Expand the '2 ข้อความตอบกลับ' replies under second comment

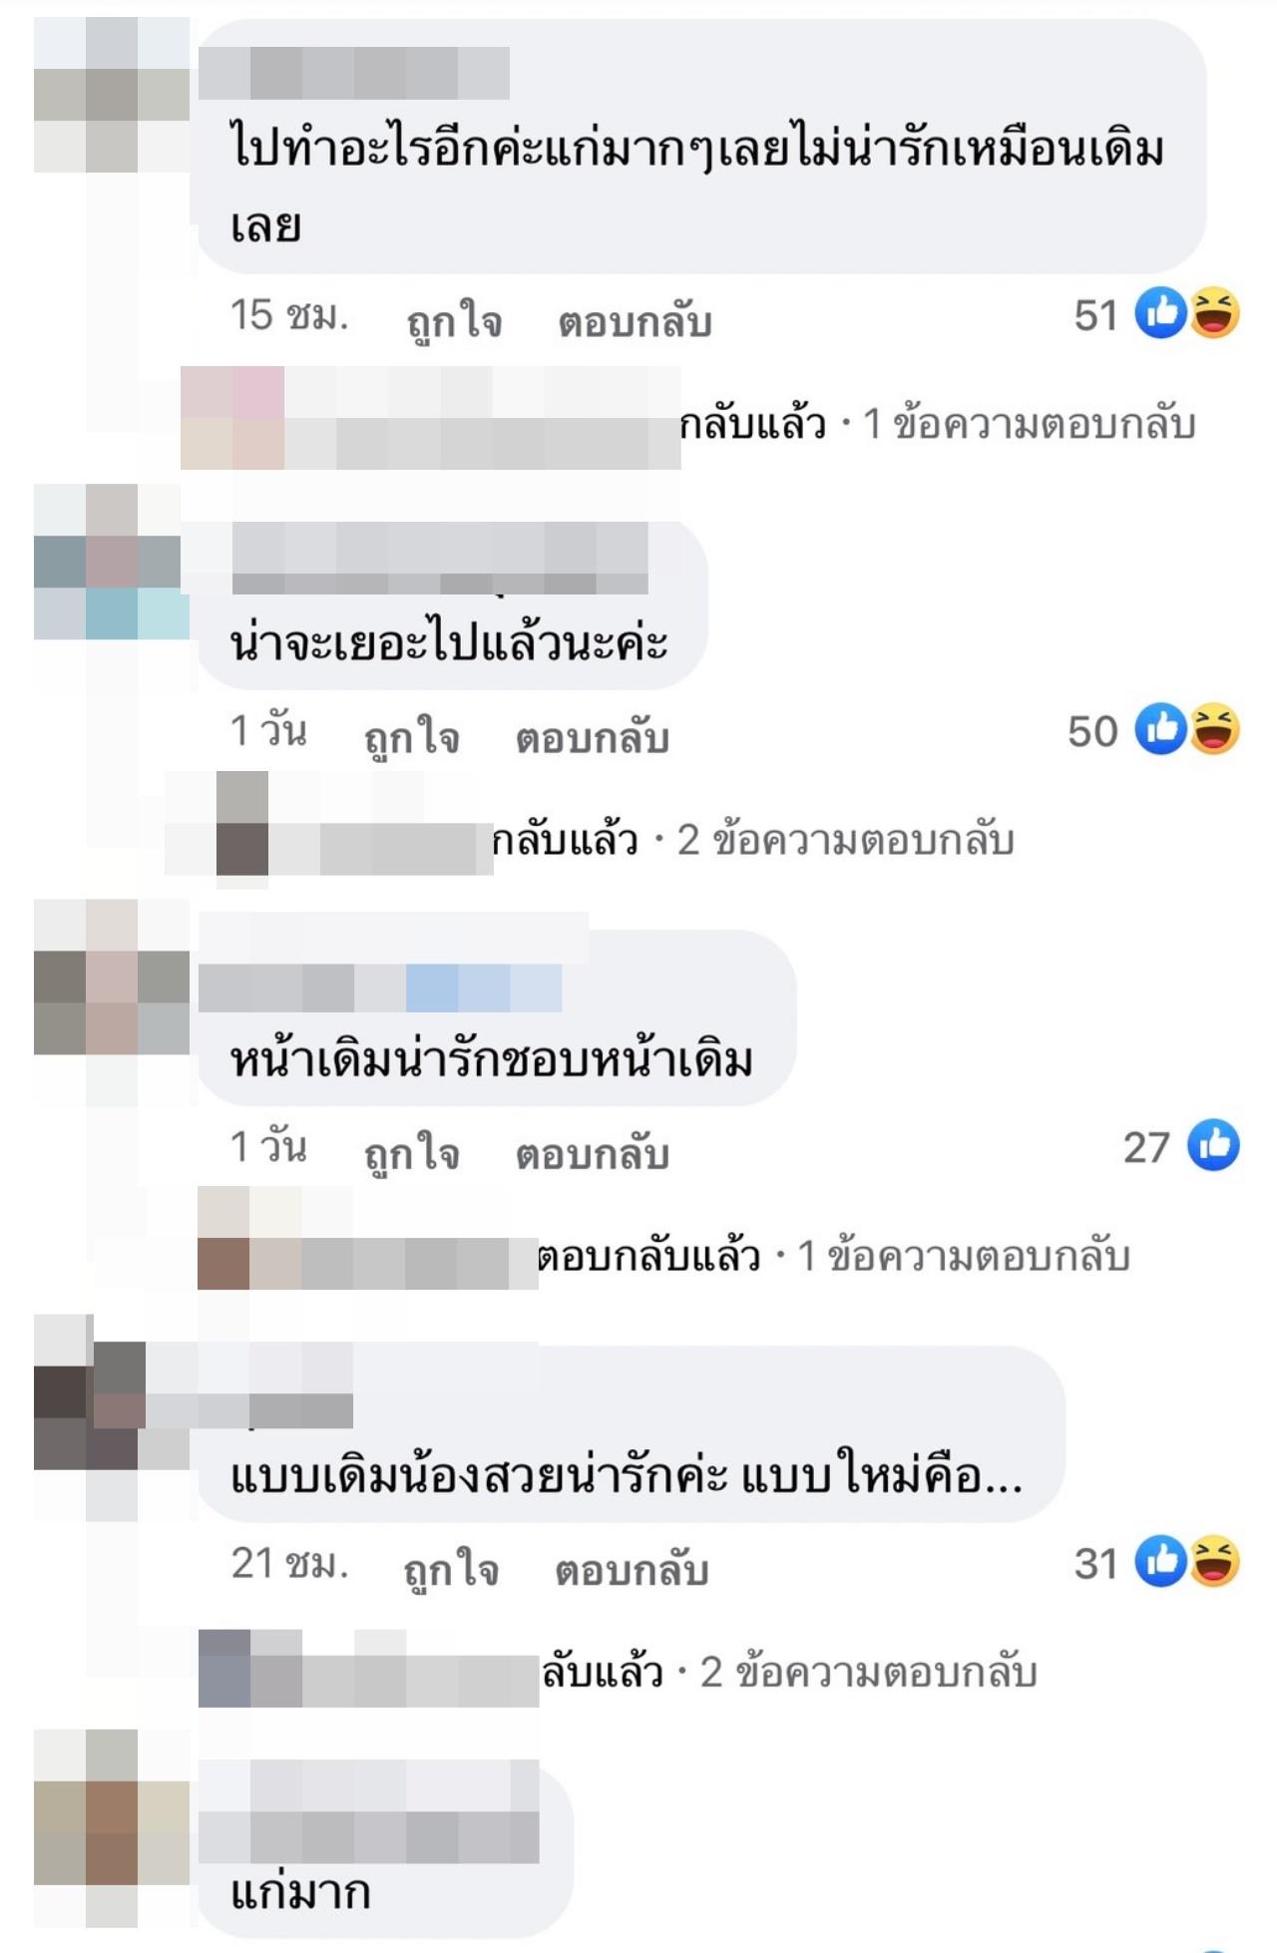tap(846, 840)
